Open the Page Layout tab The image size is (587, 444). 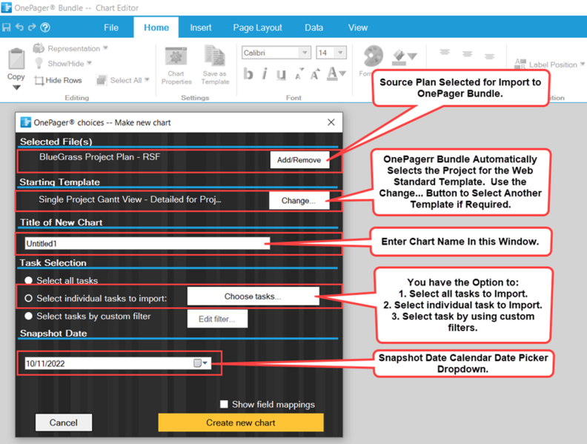tap(258, 27)
